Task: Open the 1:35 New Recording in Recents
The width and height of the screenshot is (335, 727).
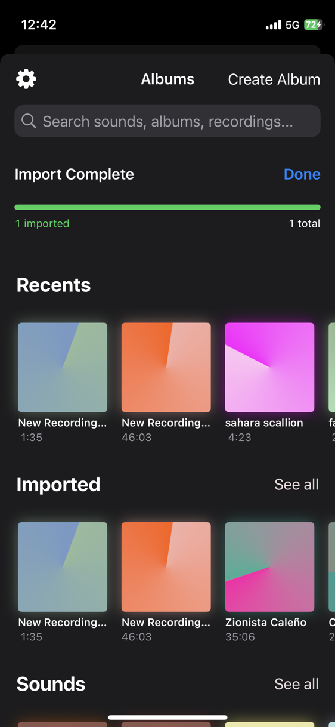Action: point(63,367)
